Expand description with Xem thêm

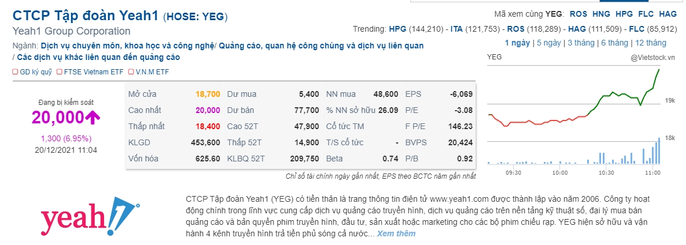396,233
